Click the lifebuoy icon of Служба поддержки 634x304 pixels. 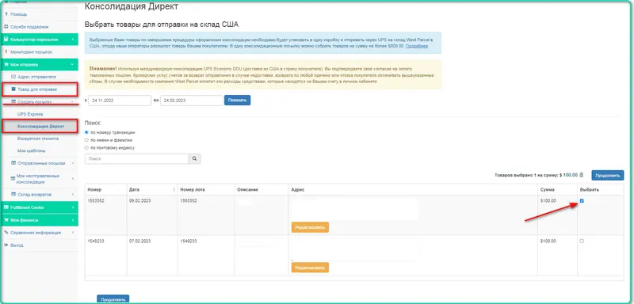6,27
